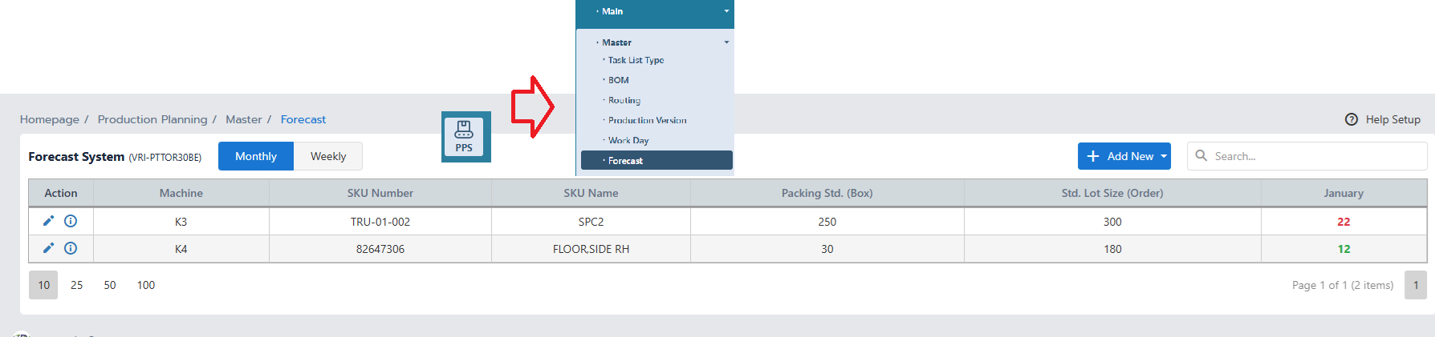Screen dimensions: 1435x337
Task: Click the PPS module icon
Action: point(465,137)
